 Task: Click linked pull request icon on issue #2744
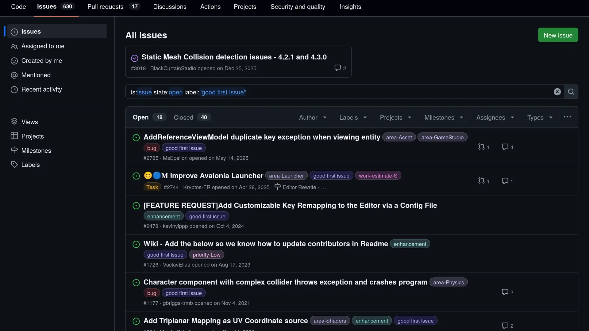[481, 181]
